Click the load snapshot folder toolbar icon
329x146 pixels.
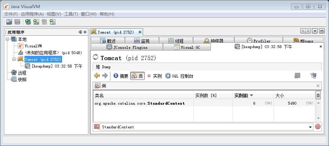tap(9, 22)
